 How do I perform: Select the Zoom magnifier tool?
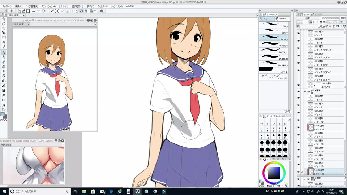click(4, 19)
